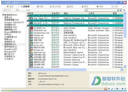Uncheck the AliQinTao.exe checkbox
This screenshot has height=92, width=128.
click(x=30, y=30)
